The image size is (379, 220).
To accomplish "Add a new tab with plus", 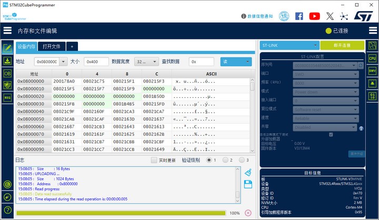I will pyautogui.click(x=72, y=46).
